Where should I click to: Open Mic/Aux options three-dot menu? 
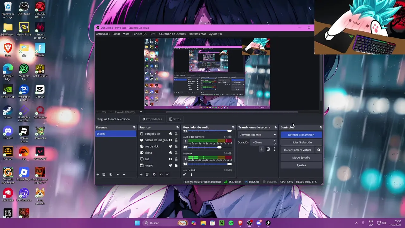(x=185, y=158)
